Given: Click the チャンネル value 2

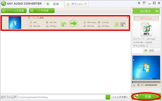Looking at the screenshot, I should pyautogui.click(x=147, y=46).
